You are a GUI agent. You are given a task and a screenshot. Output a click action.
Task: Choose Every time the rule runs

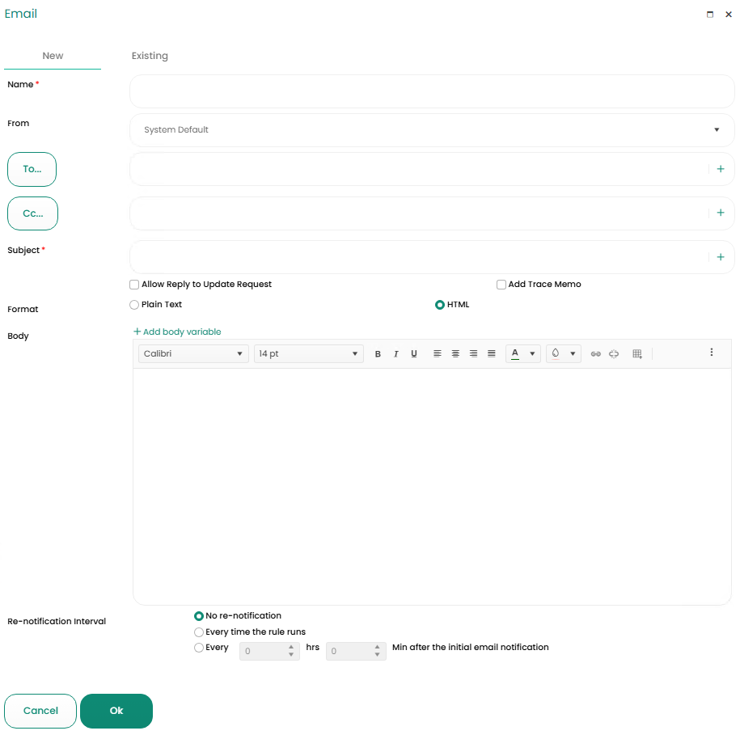199,632
